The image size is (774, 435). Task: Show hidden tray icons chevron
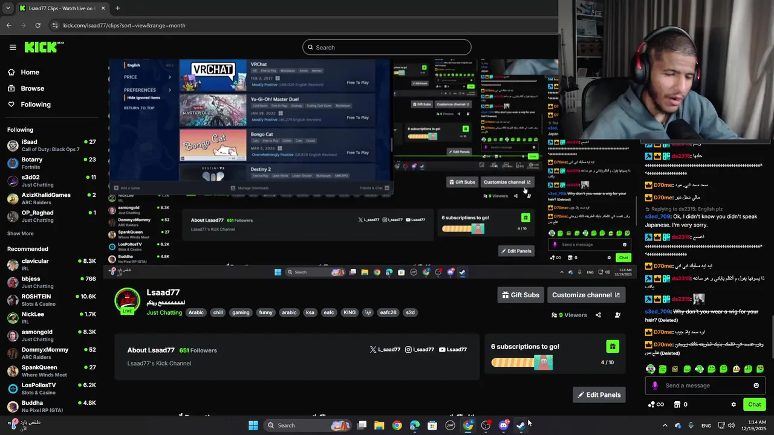[x=665, y=425]
